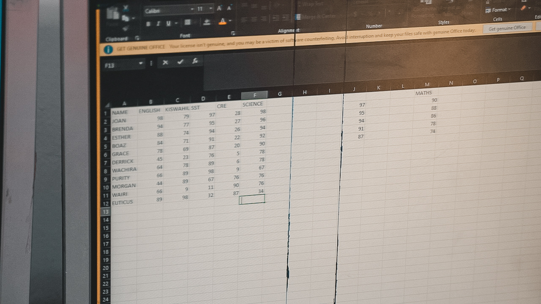Image resolution: width=541 pixels, height=304 pixels.
Task: Open the font size 11 dropdown
Action: (x=210, y=9)
